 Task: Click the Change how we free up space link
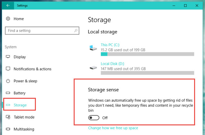(113, 128)
